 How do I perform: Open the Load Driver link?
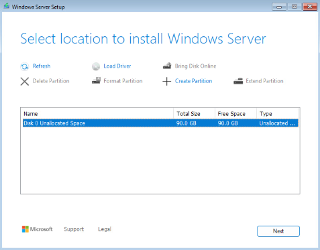click(117, 66)
